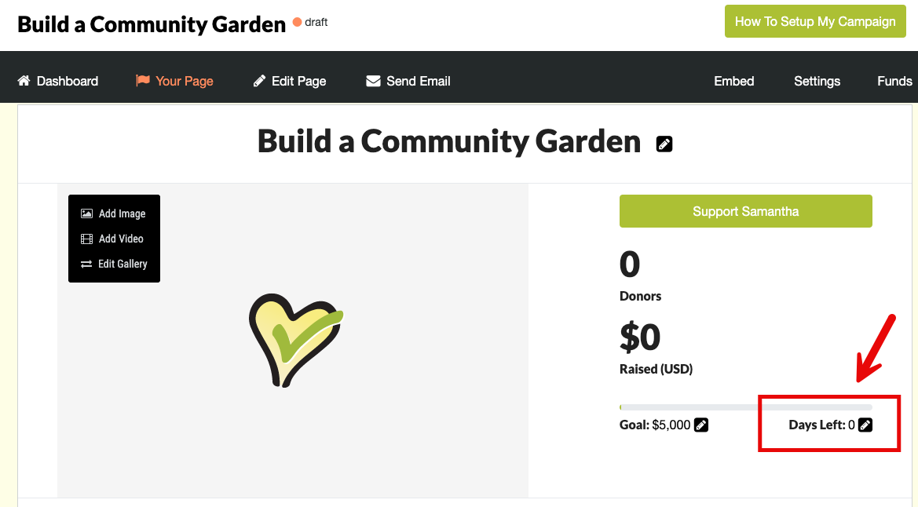Click the home icon for Dashboard
918x507 pixels.
click(24, 81)
